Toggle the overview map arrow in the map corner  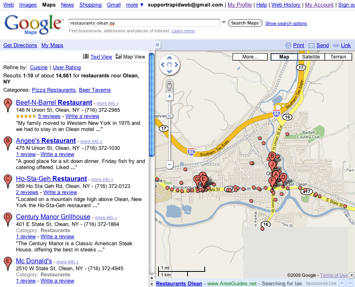point(352,275)
